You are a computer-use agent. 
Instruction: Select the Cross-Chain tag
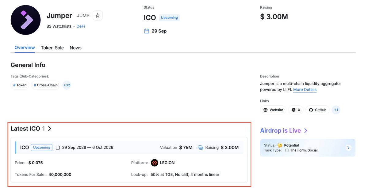pos(46,85)
